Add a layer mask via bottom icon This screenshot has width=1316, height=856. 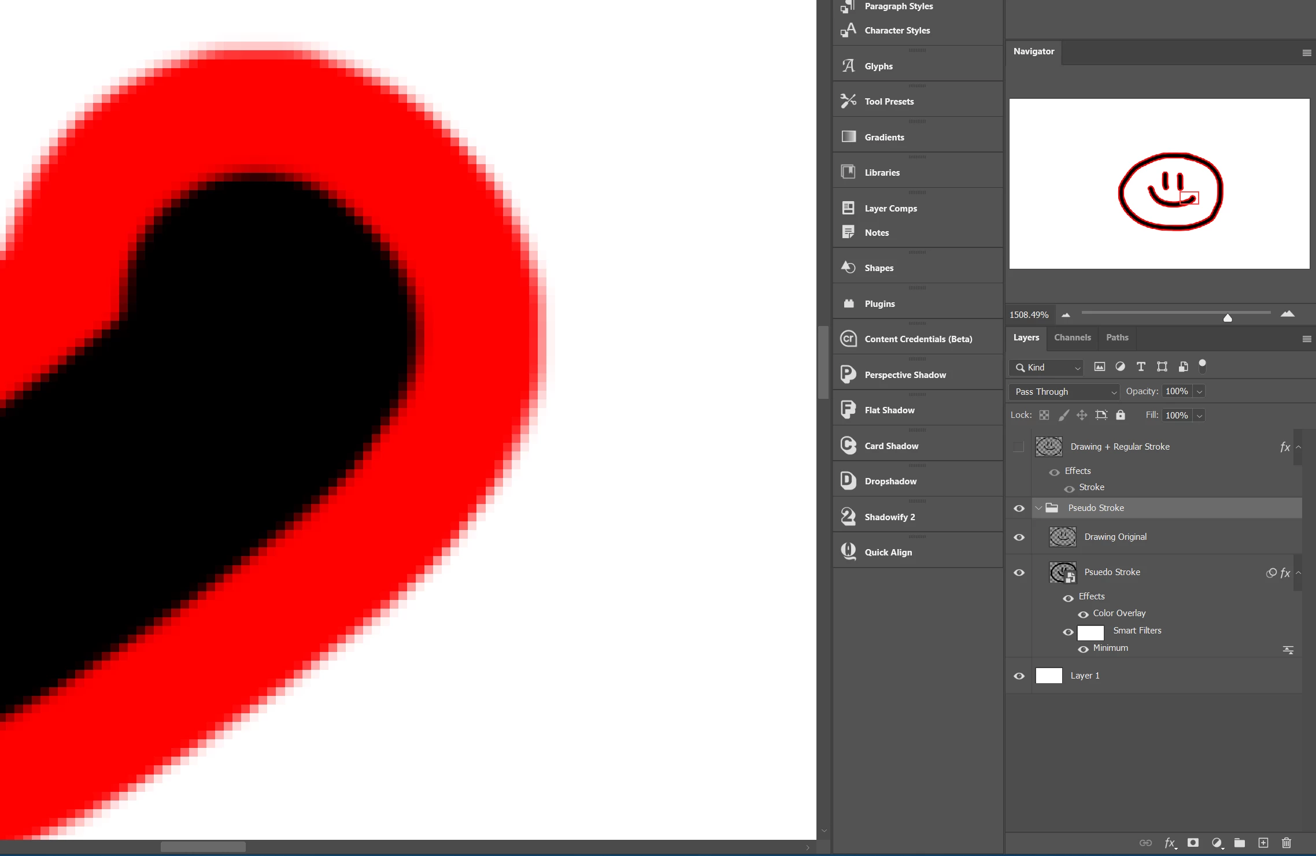(x=1193, y=843)
